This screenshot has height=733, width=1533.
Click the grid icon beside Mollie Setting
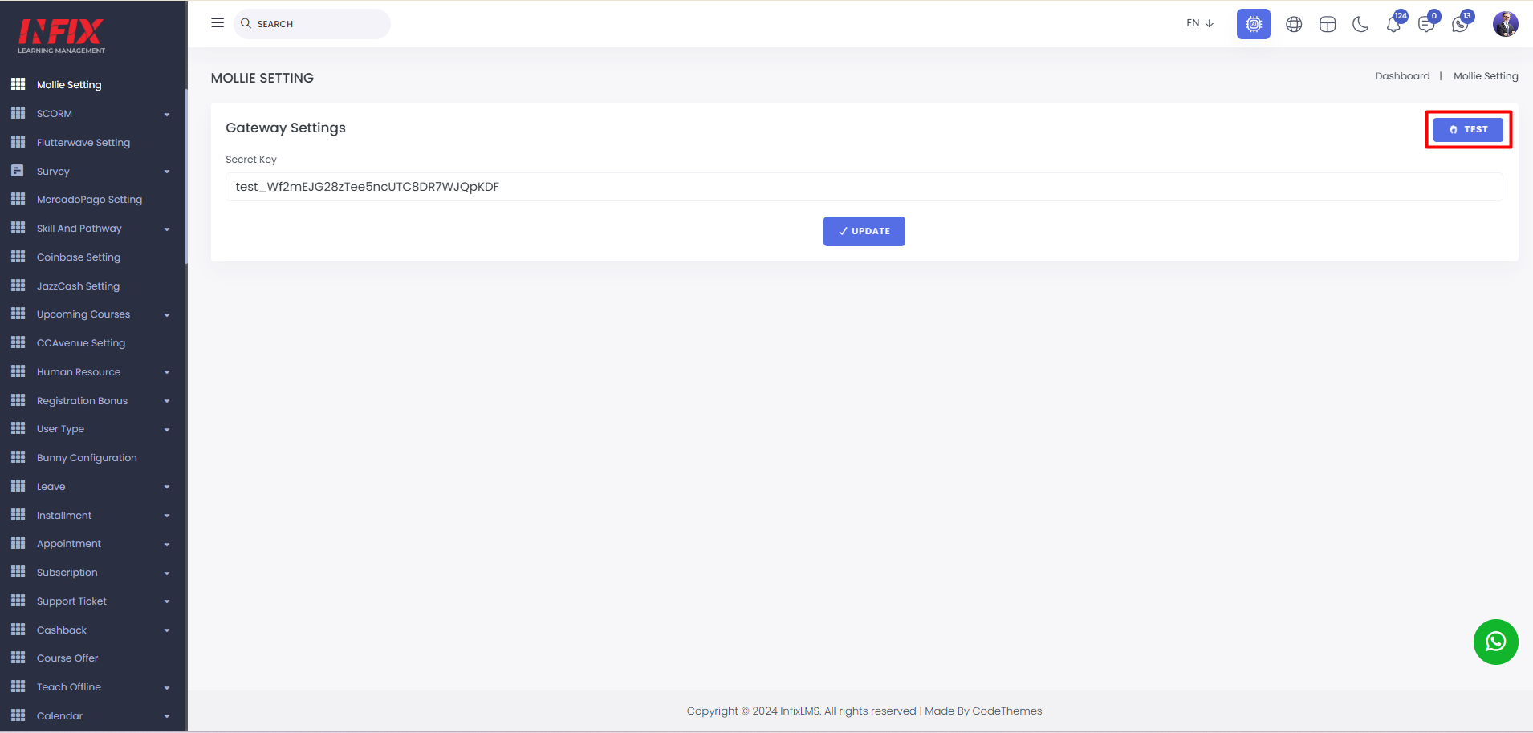tap(18, 84)
